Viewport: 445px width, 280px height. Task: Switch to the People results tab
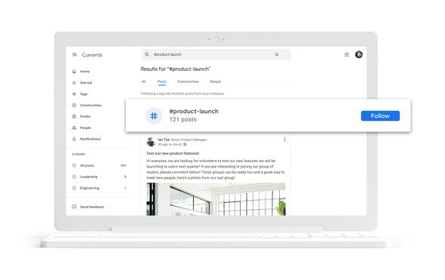click(x=216, y=82)
